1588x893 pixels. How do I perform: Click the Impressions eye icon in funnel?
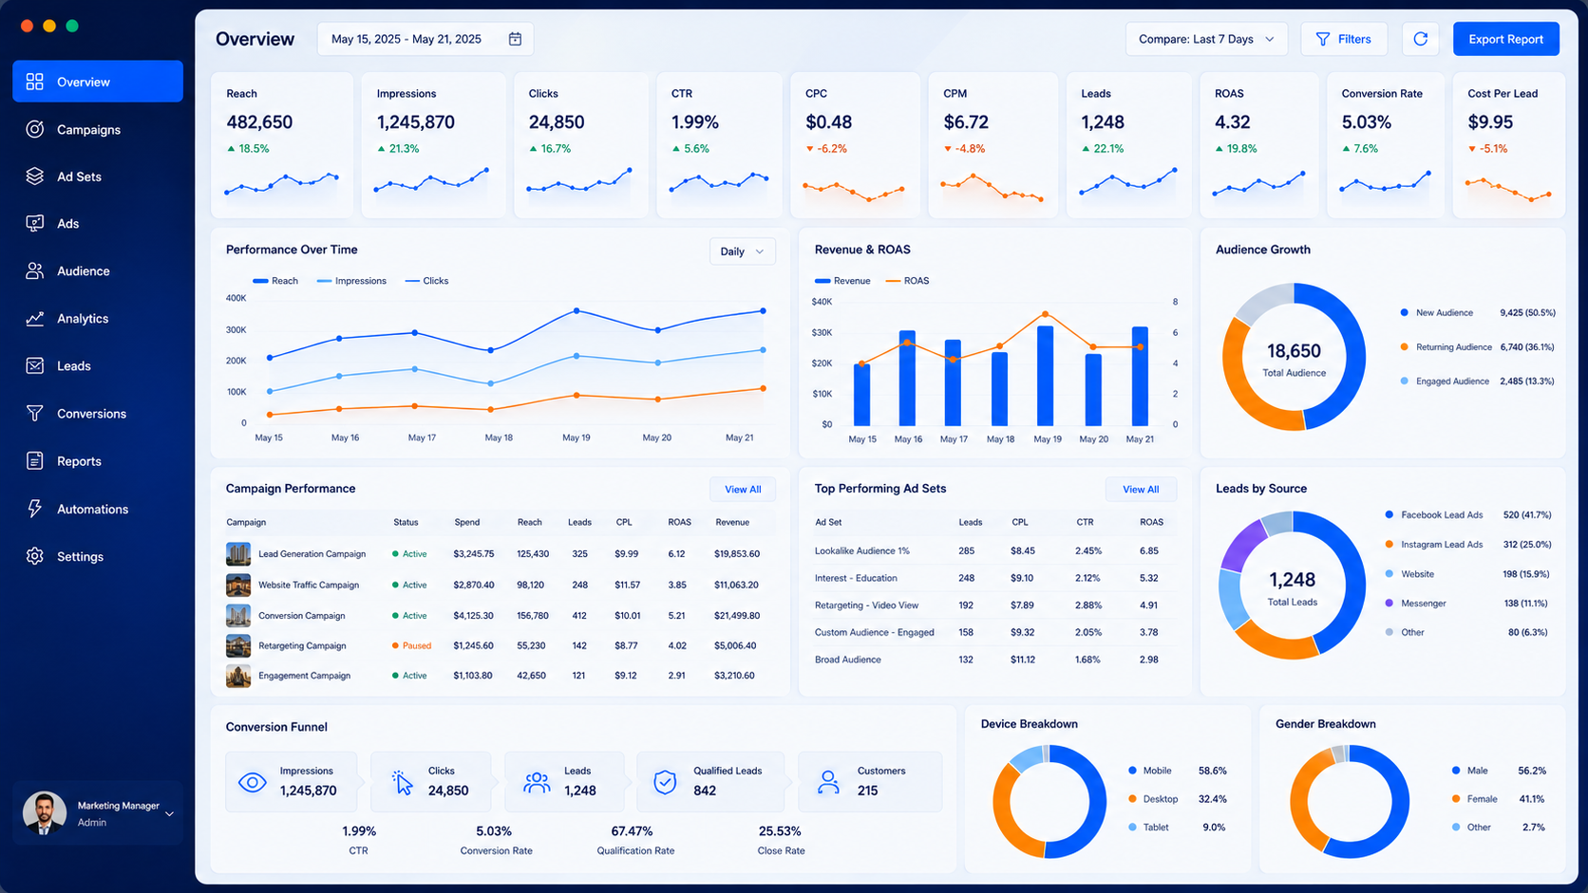click(252, 782)
